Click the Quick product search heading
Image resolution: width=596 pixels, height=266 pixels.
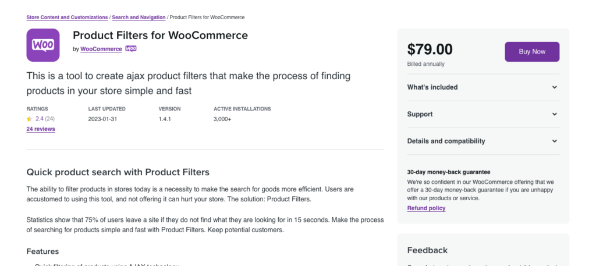point(118,172)
